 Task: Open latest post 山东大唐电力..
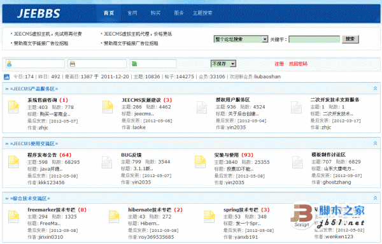pyautogui.click(x=339, y=168)
